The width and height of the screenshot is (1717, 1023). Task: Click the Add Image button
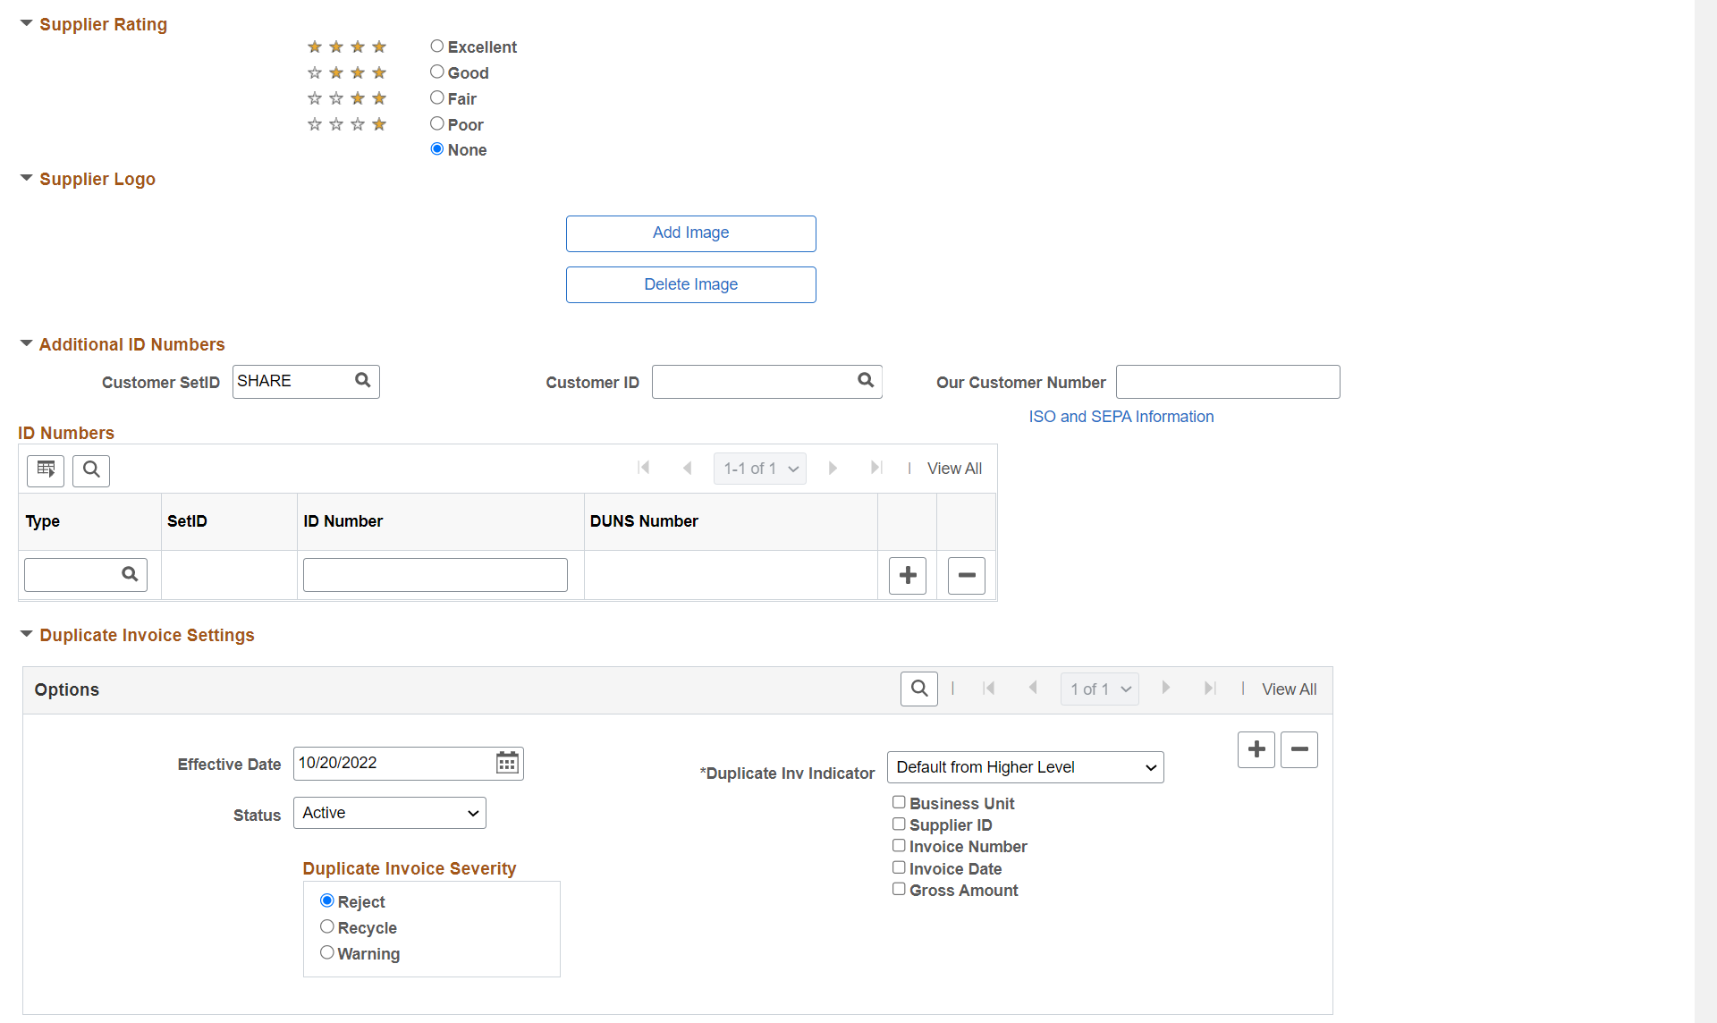tap(691, 233)
